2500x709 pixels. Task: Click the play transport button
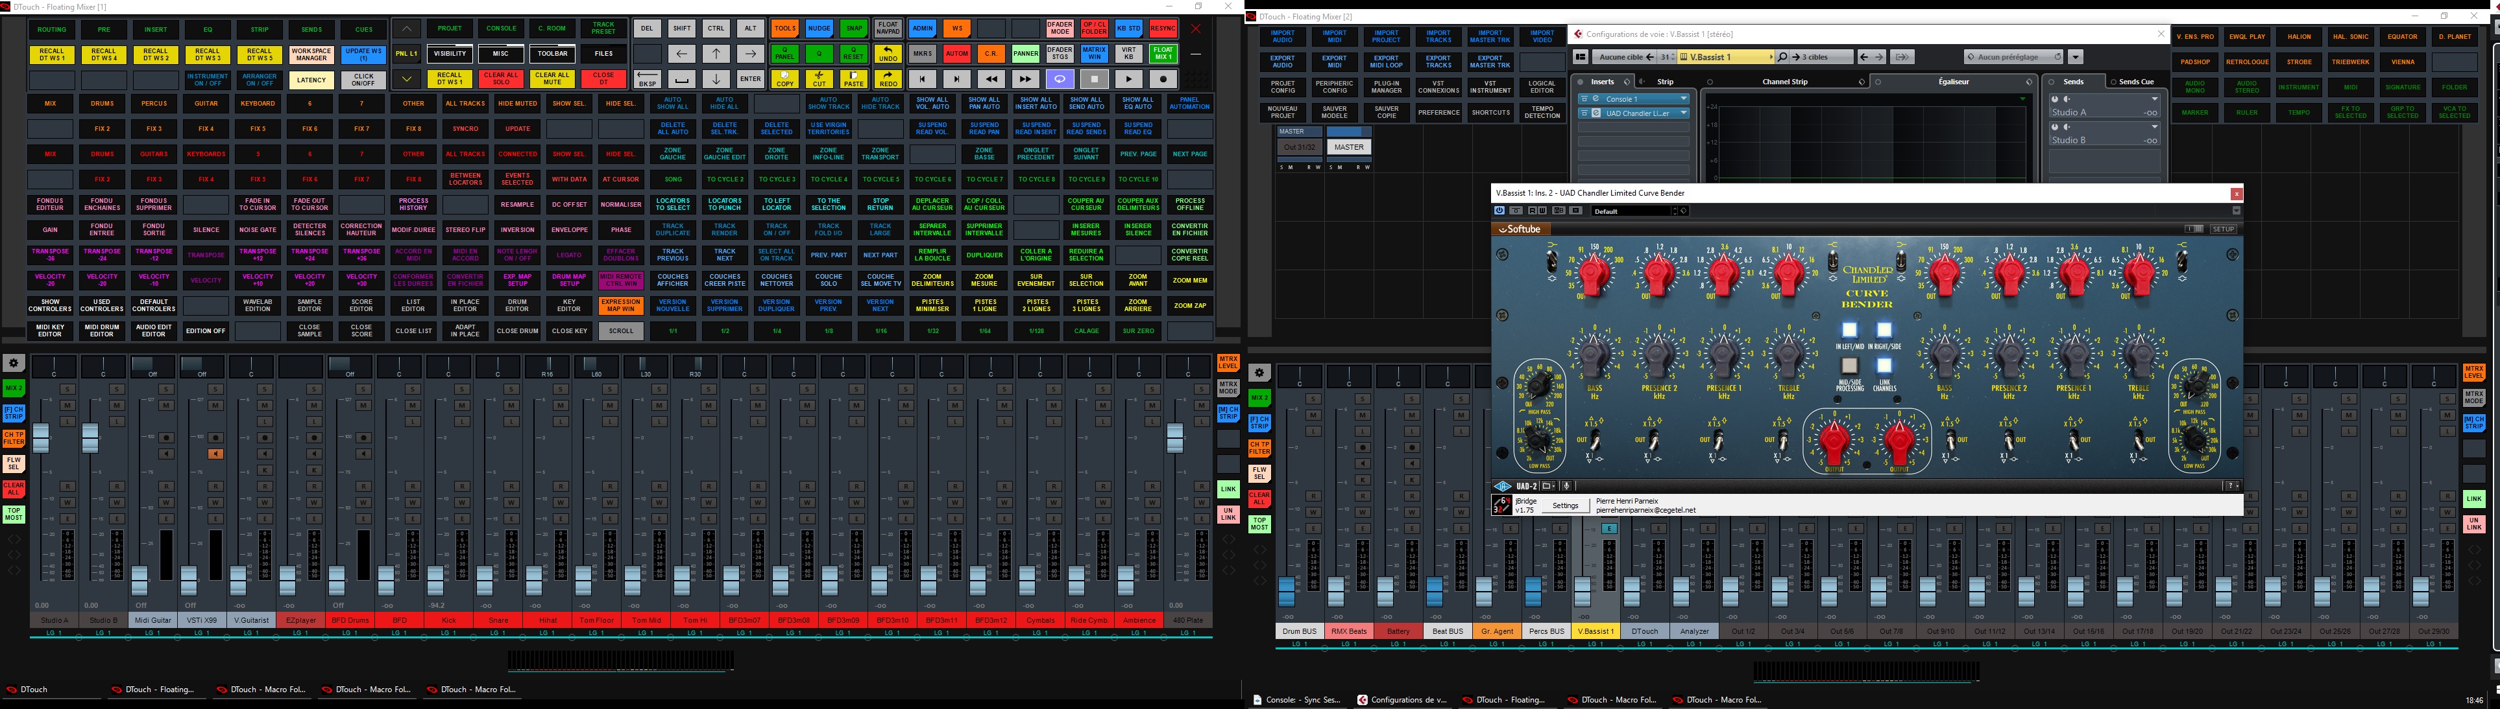1129,78
